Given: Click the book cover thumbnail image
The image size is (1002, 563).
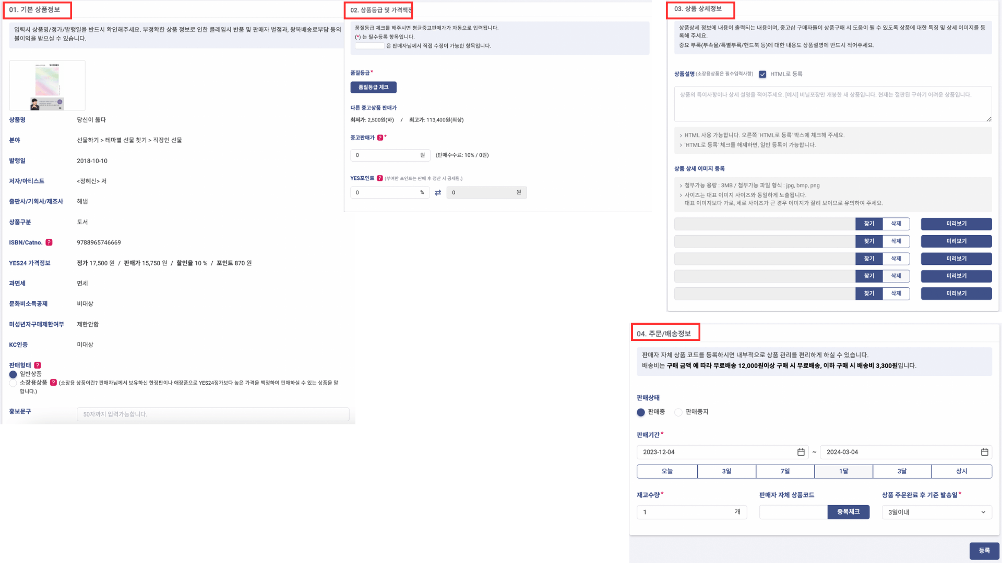Looking at the screenshot, I should click(x=47, y=85).
